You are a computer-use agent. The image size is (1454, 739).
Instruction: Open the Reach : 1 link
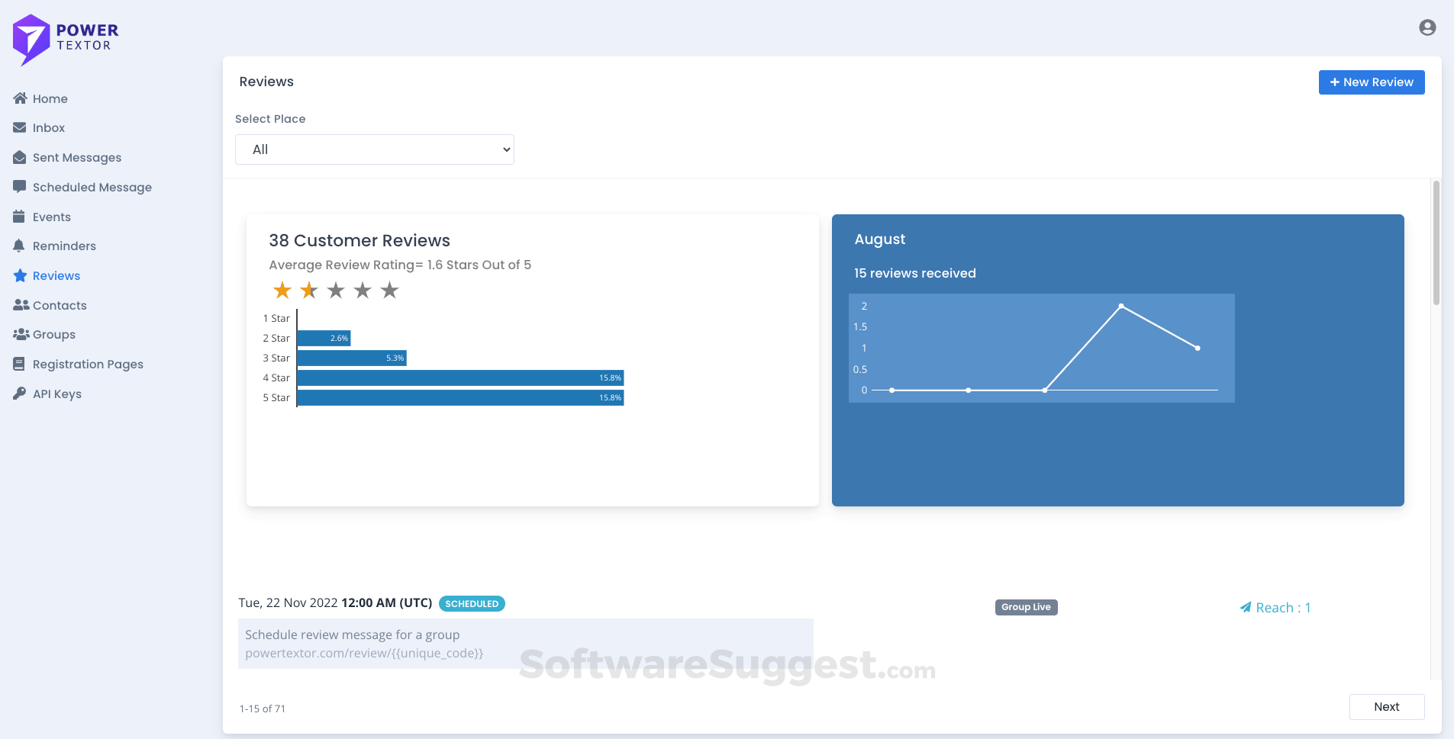(x=1275, y=607)
